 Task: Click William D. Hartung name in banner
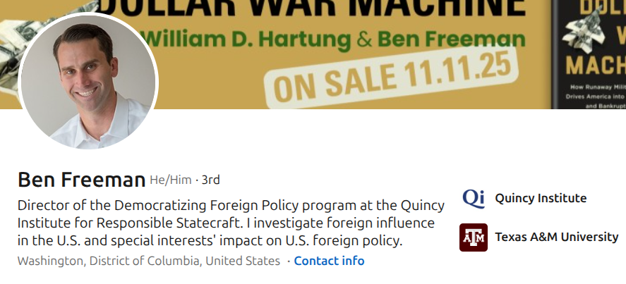click(249, 37)
